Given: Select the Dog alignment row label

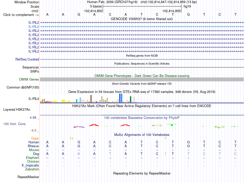Looking at the screenshot, I should point(36,154).
